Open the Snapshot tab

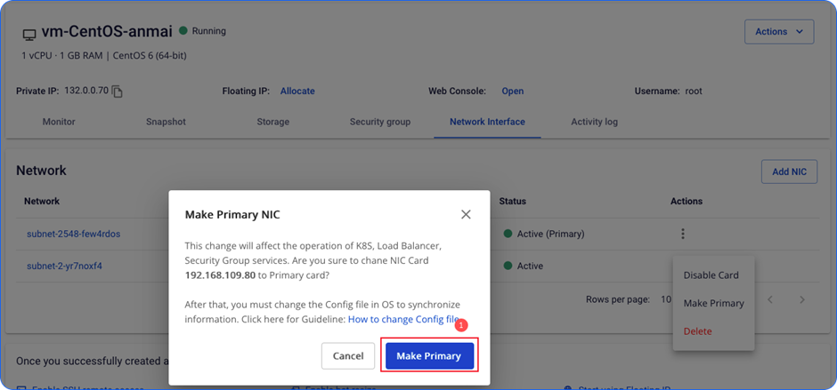(166, 122)
